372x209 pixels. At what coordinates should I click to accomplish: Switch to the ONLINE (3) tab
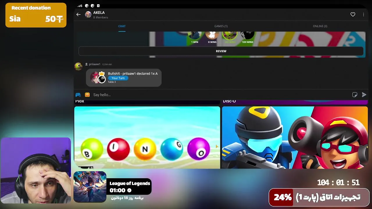coord(320,26)
